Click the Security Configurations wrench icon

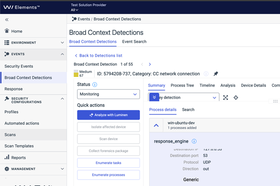point(7,99)
